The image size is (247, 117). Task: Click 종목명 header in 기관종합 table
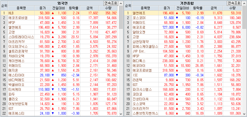[146, 8]
